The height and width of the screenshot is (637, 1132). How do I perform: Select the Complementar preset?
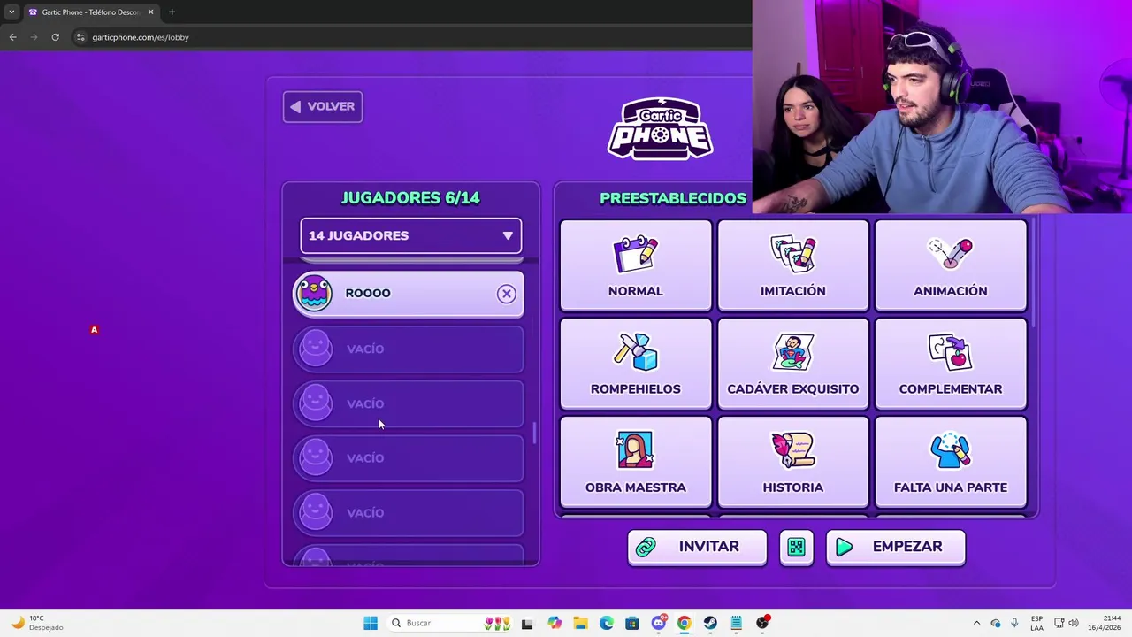tap(950, 363)
